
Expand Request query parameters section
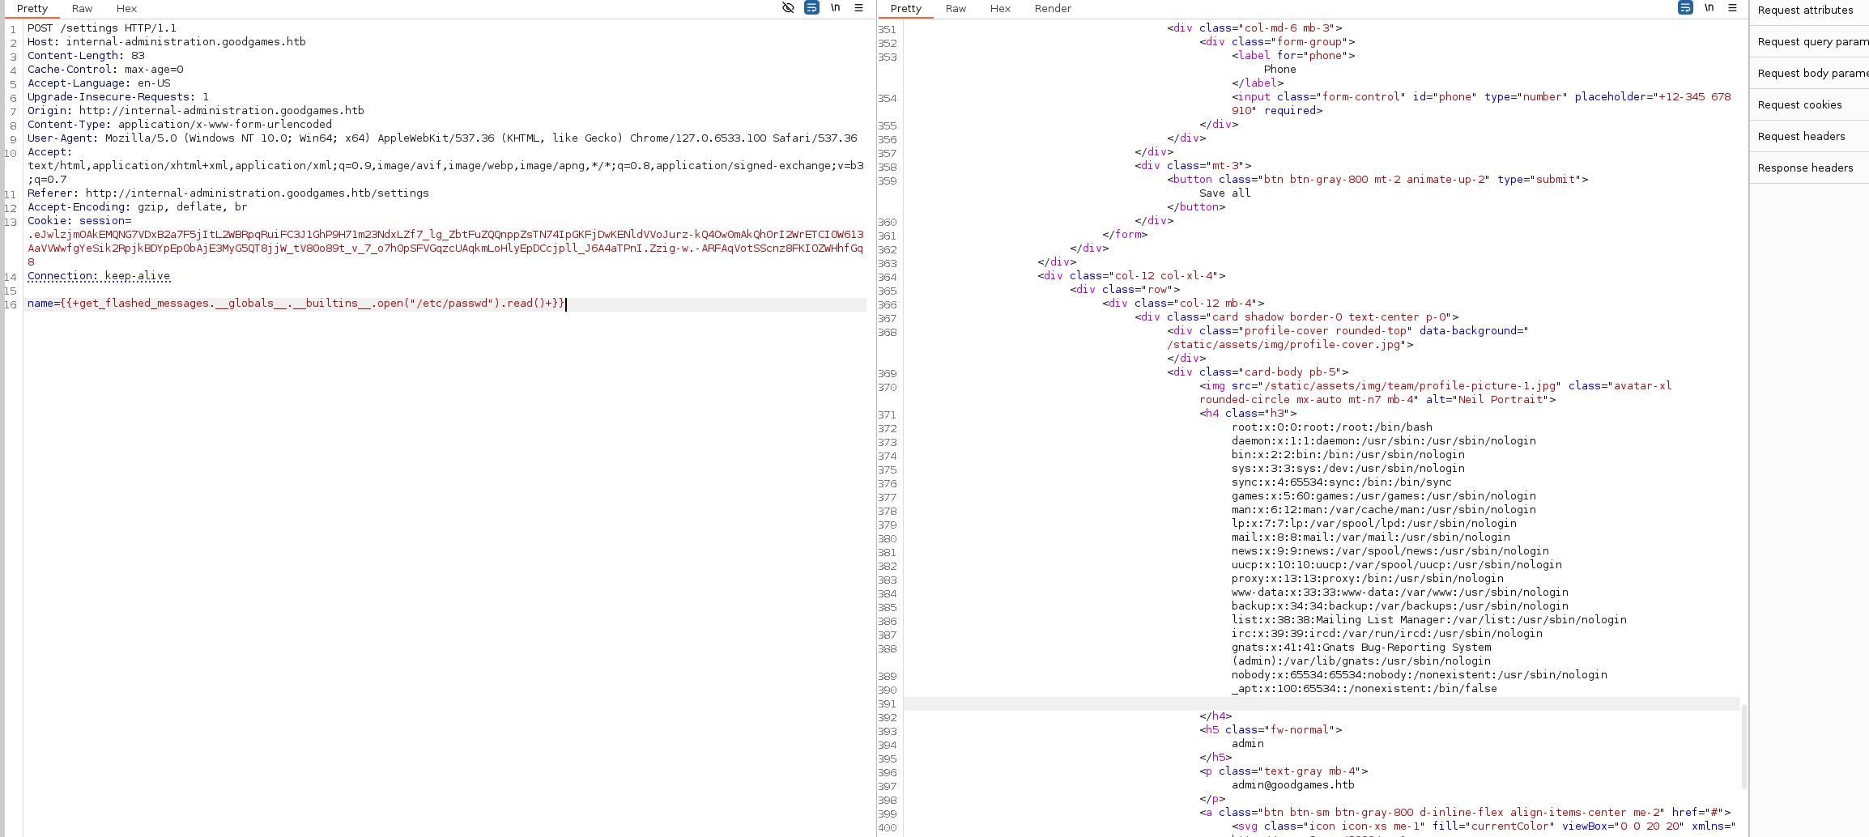pyautogui.click(x=1809, y=42)
